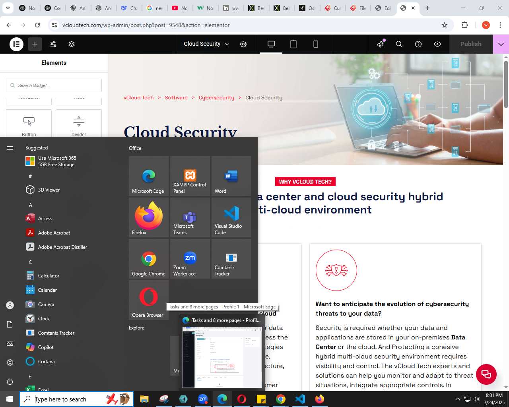509x407 pixels.
Task: Click the WHY VCLOUD TECH? badge
Action: click(305, 182)
